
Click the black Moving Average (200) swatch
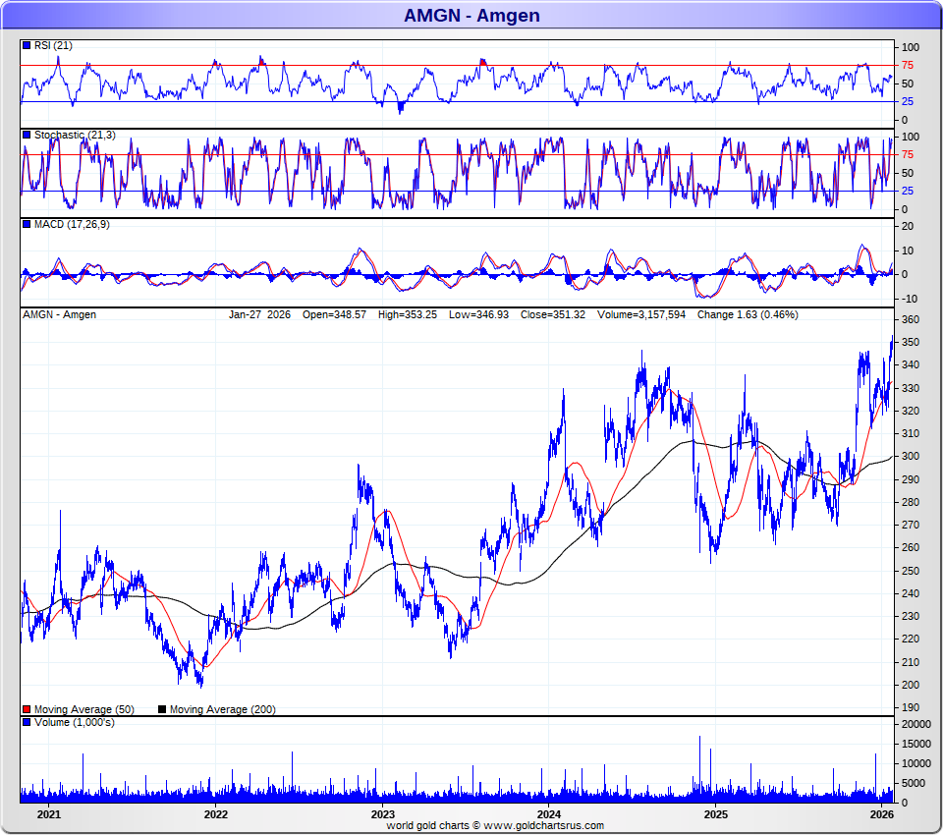pos(162,709)
